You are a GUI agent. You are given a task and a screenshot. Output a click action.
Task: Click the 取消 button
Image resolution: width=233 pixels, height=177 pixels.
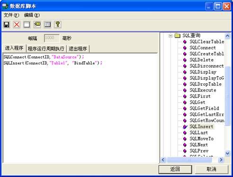pyautogui.click(x=212, y=169)
